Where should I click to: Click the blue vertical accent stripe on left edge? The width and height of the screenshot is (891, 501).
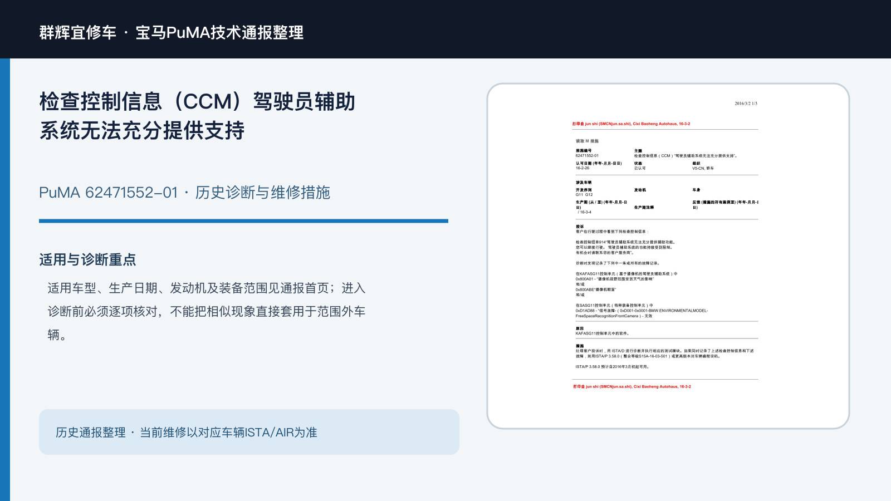click(x=5, y=279)
